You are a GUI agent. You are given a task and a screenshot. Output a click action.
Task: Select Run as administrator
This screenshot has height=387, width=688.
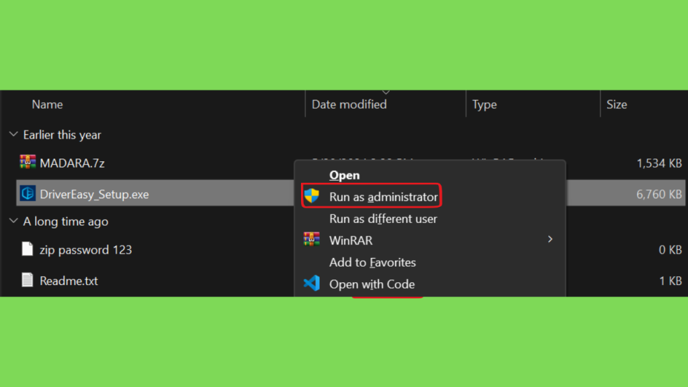tap(384, 197)
